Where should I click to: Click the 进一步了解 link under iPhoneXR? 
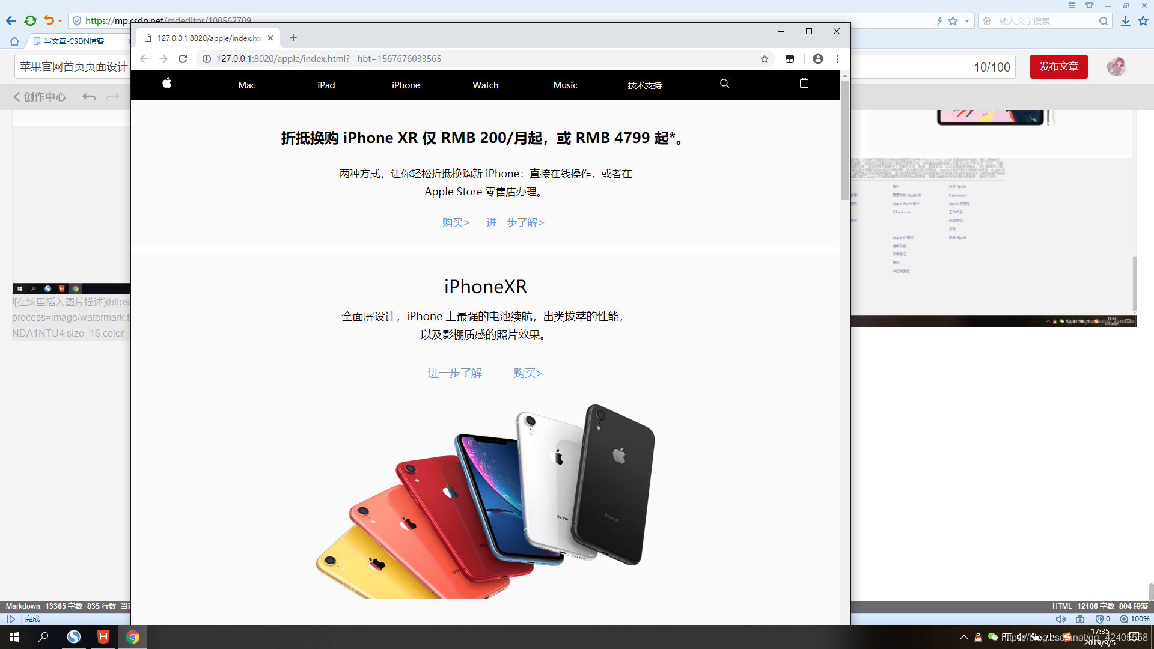[x=455, y=373]
